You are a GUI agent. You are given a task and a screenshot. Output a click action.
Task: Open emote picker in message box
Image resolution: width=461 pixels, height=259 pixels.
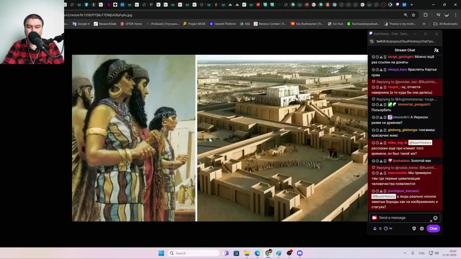[435, 218]
